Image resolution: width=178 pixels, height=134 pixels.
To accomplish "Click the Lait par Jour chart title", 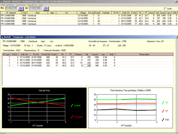I will coord(44,90).
